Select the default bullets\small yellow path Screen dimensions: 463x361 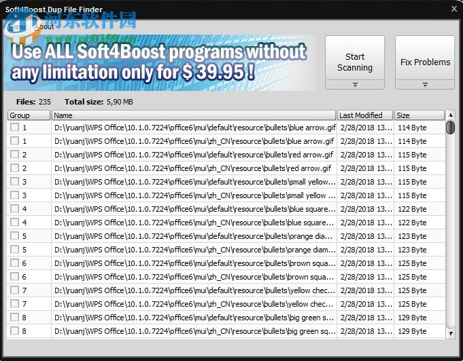195,182
